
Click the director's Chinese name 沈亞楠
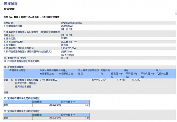64,58
